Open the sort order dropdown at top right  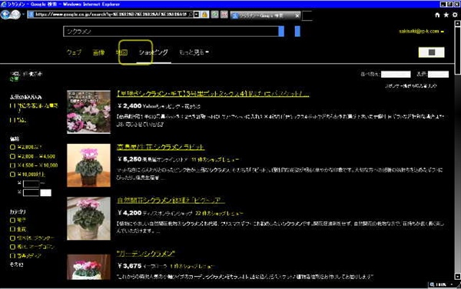click(396, 74)
